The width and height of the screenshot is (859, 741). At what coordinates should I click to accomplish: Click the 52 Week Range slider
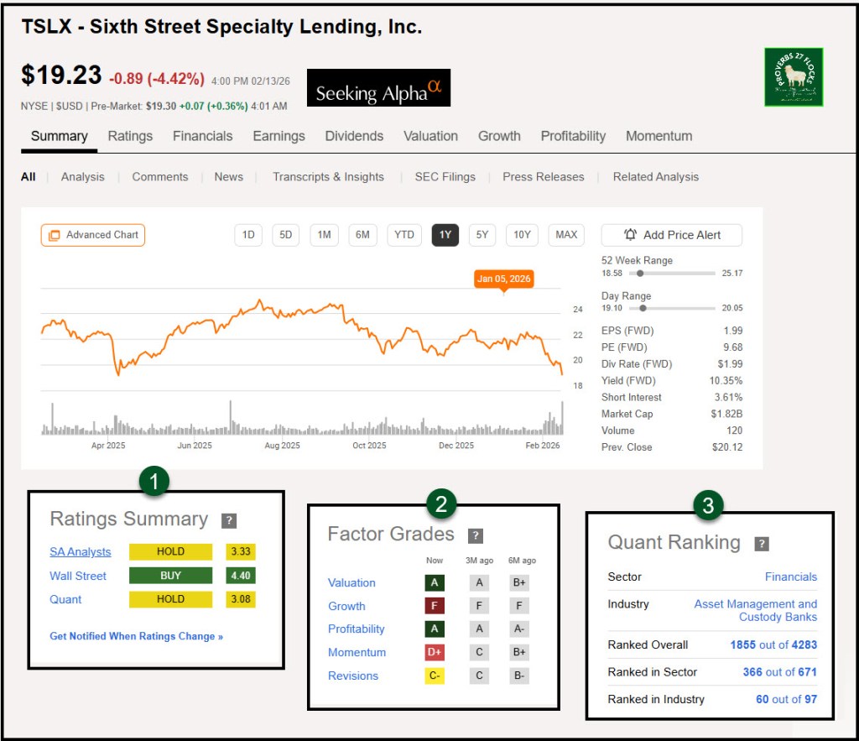point(659,273)
